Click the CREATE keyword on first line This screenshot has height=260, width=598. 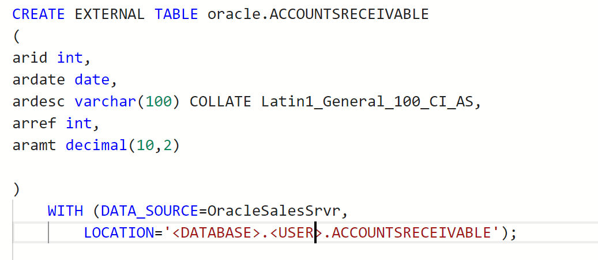pyautogui.click(x=39, y=14)
